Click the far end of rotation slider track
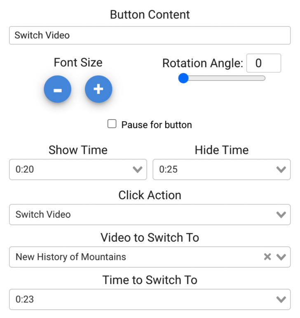 click(263, 78)
